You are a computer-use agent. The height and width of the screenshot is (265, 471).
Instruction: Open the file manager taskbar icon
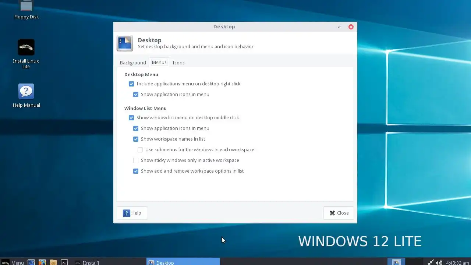click(53, 262)
